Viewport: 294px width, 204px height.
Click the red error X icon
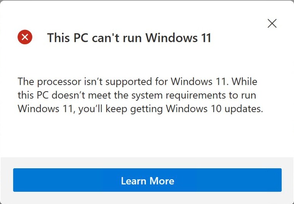click(x=25, y=37)
